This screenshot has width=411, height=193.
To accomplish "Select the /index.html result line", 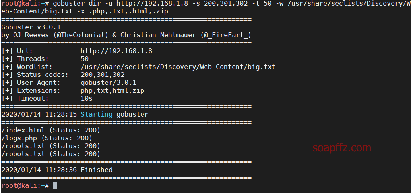I will (50, 130).
